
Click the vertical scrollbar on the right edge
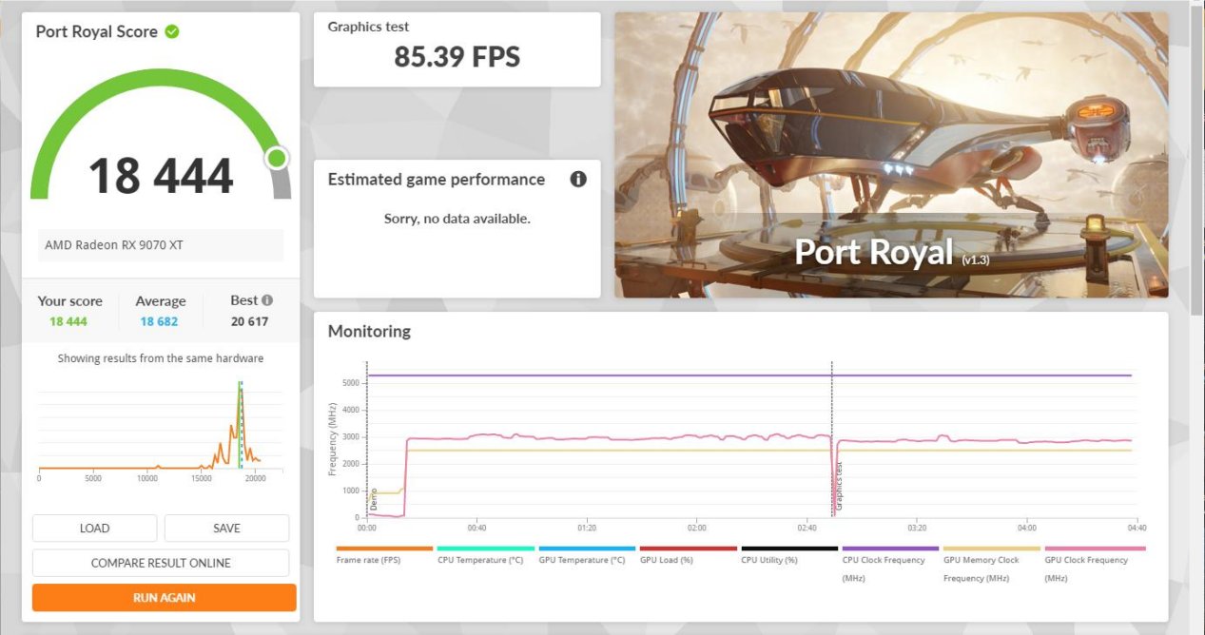pos(1196,162)
